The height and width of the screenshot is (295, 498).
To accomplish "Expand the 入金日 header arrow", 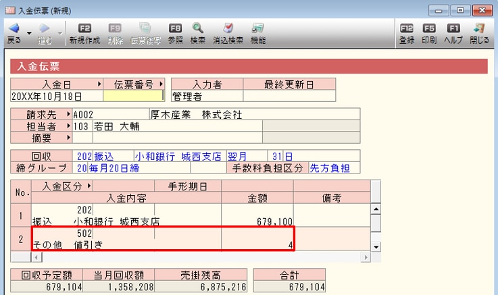I will [99, 84].
